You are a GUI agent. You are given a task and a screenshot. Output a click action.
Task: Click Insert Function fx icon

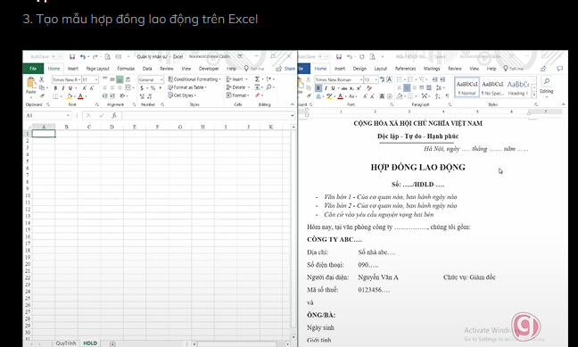coord(114,115)
